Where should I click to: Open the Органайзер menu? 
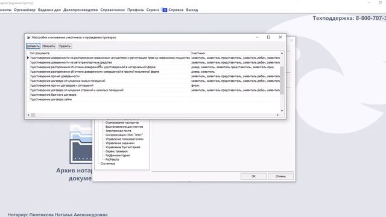tap(25, 10)
